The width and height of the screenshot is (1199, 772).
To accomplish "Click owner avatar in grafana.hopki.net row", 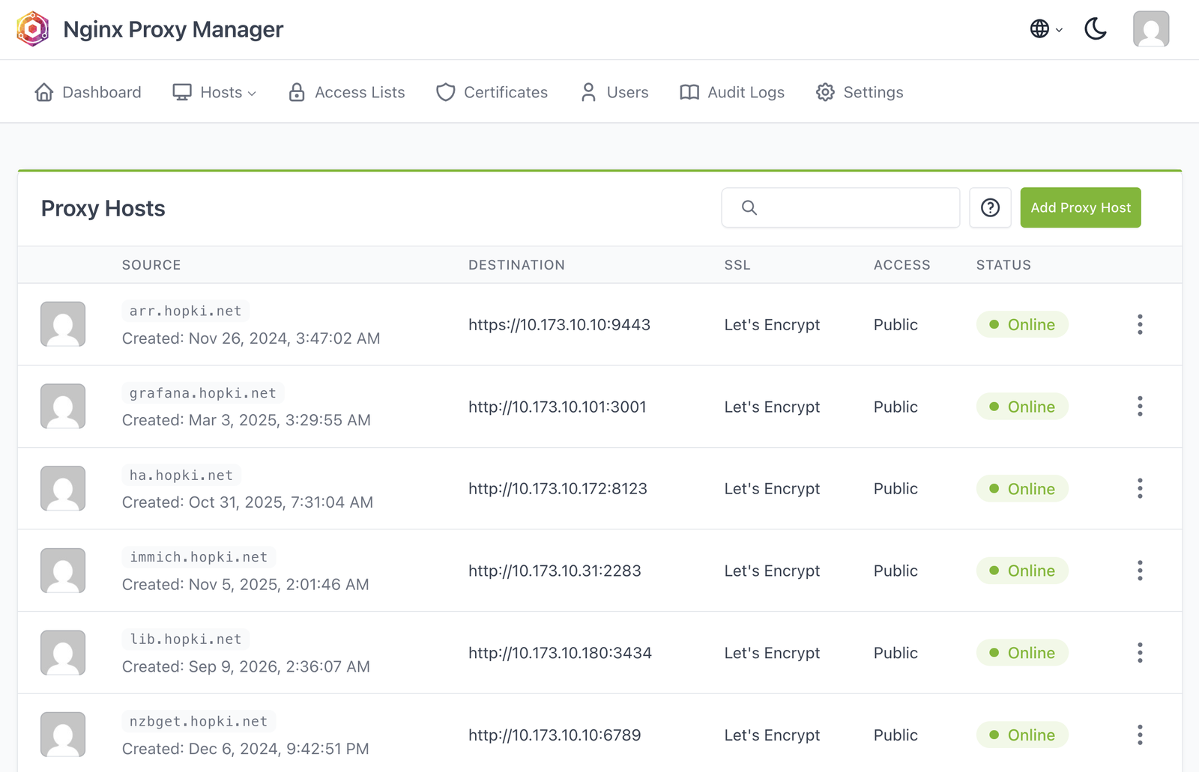I will coord(63,407).
